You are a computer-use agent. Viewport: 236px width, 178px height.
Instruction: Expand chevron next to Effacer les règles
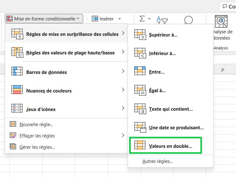click(x=123, y=135)
